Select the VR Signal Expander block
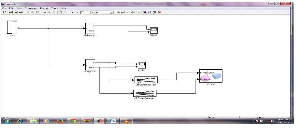This screenshot has height=130, width=296. (x=146, y=80)
